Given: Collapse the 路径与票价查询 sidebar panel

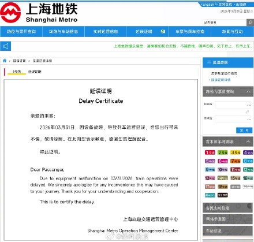Looking at the screenshot, I should [x=248, y=91].
